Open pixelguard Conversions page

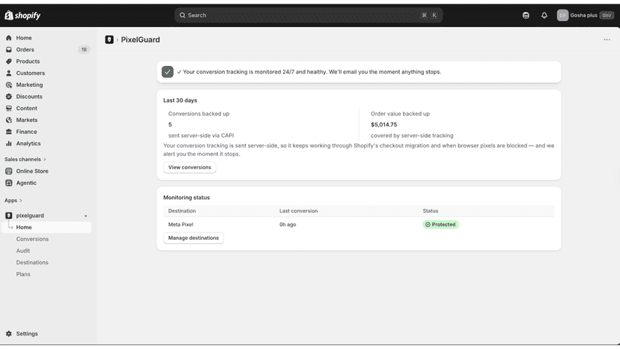pyautogui.click(x=32, y=239)
